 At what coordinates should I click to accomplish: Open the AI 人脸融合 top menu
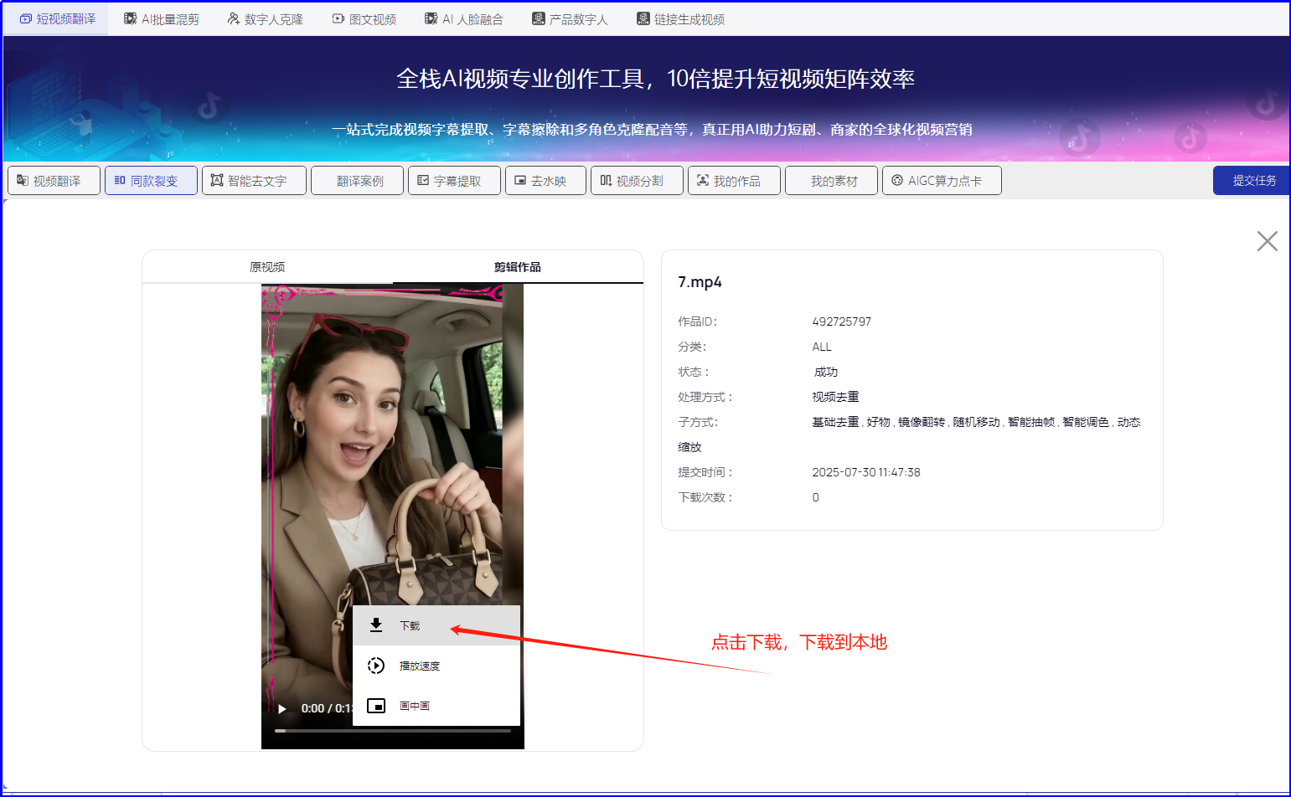464,19
